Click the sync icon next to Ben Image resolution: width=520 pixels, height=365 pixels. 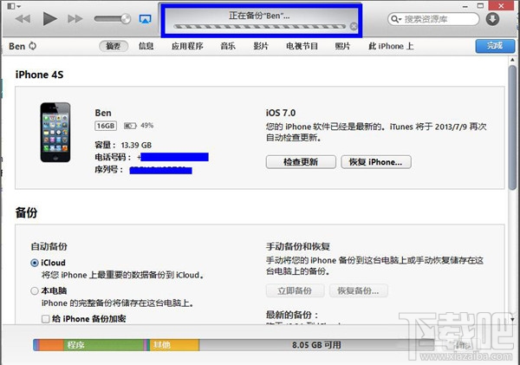tap(33, 46)
